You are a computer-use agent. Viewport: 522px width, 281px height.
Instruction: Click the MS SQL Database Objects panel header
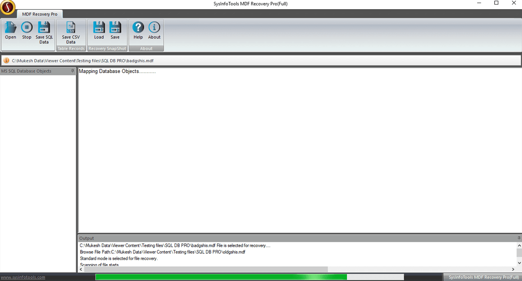tap(32, 71)
